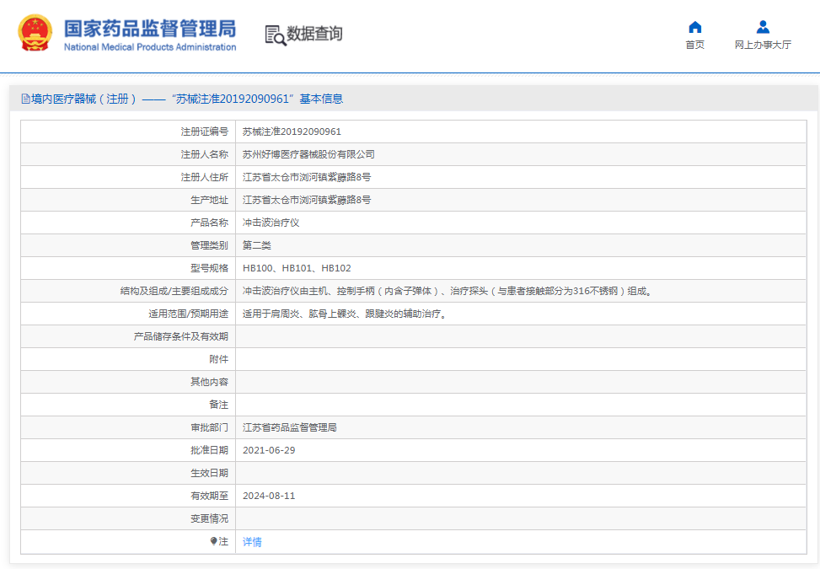The image size is (820, 569).
Task: Click the 有效期至 label
Action: tap(209, 496)
